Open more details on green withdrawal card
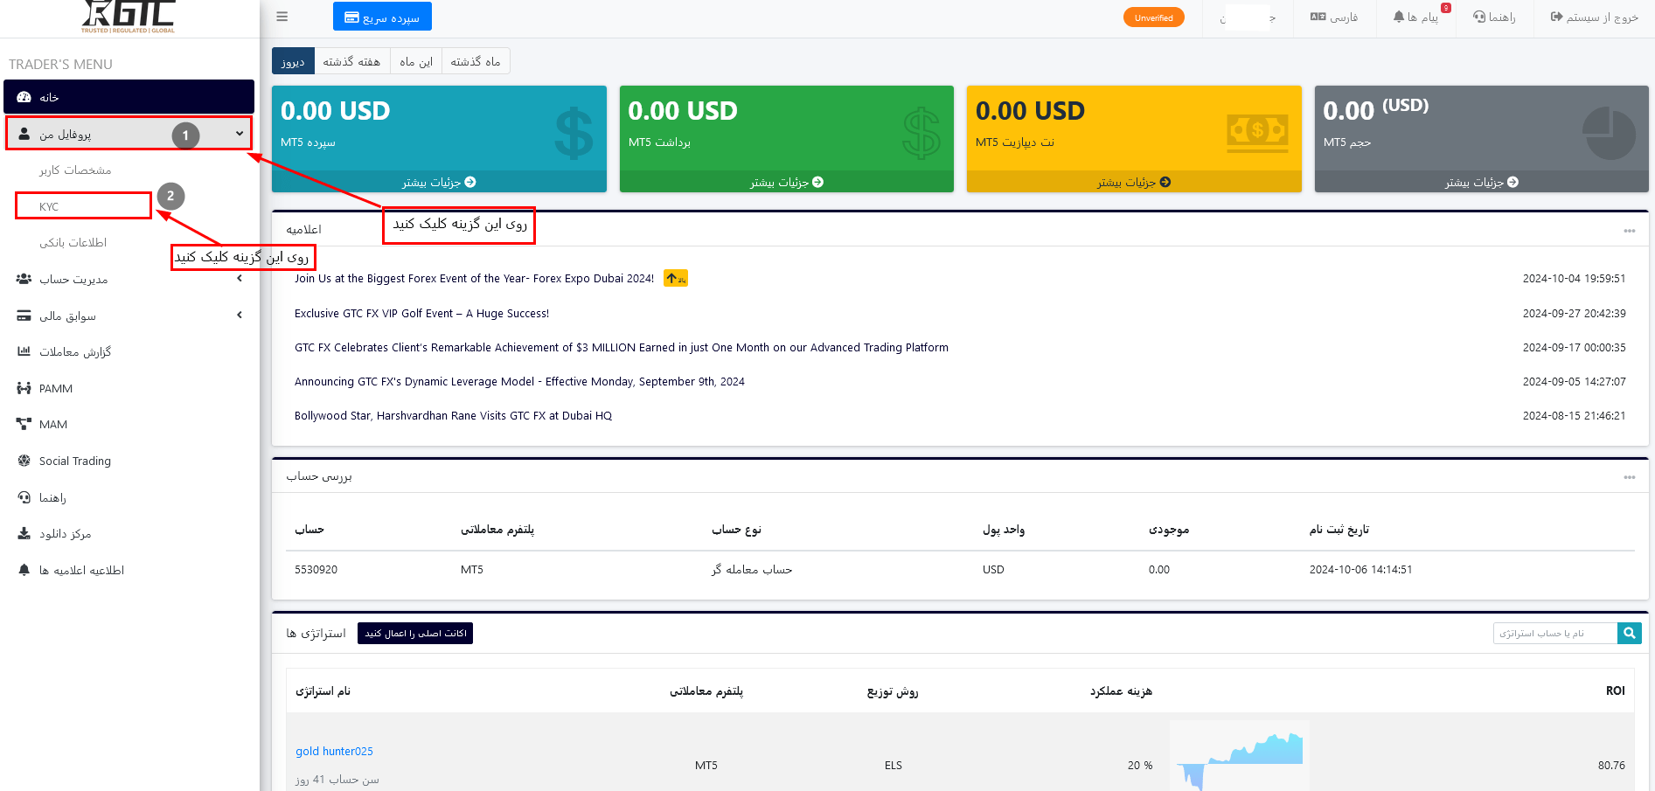Viewport: 1655px width, 791px height. (787, 182)
